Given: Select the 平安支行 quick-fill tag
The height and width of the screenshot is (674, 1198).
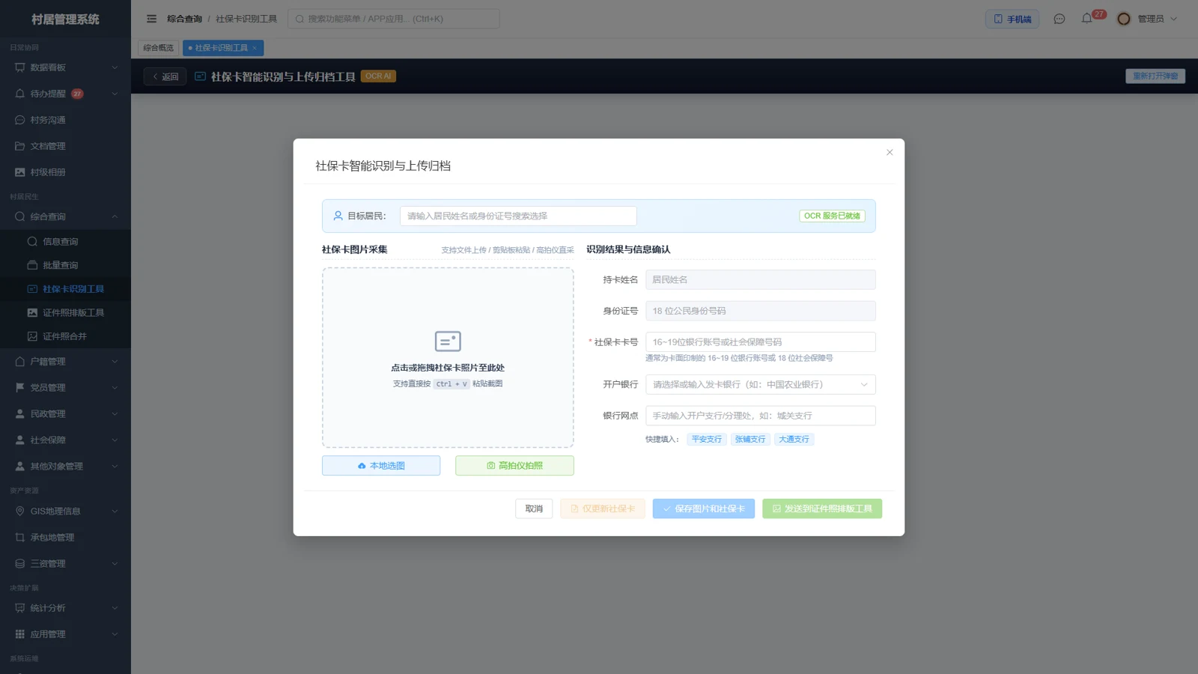Looking at the screenshot, I should coord(707,440).
